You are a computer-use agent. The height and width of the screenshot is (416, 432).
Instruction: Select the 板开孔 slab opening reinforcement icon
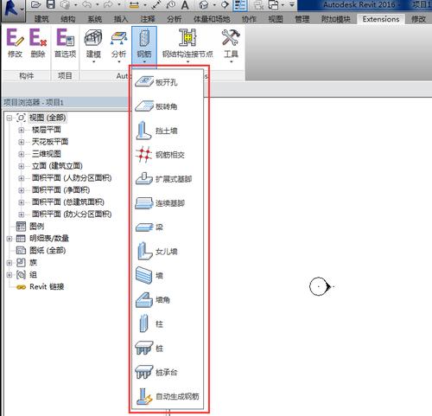[144, 81]
